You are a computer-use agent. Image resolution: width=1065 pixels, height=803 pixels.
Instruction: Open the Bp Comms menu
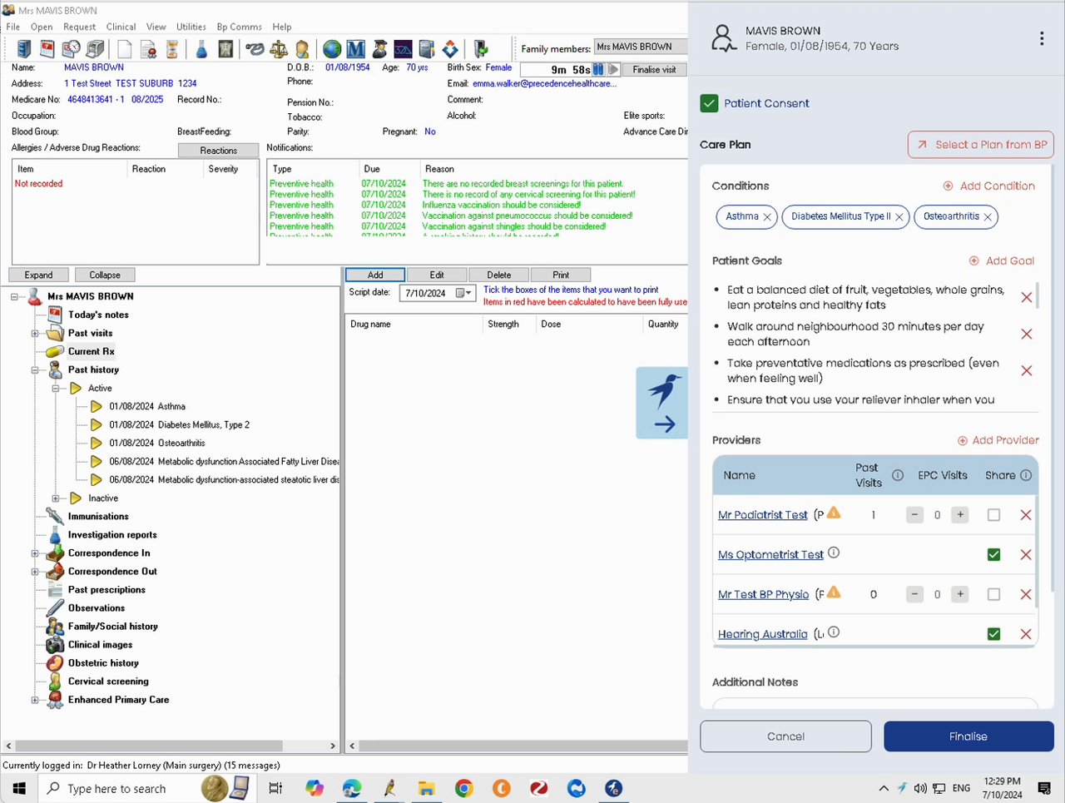(x=239, y=27)
